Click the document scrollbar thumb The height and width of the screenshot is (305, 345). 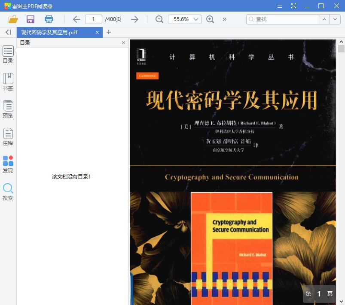click(341, 48)
